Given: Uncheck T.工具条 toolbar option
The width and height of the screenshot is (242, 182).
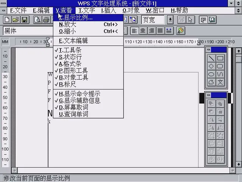Looking at the screenshot, I should point(88,50).
